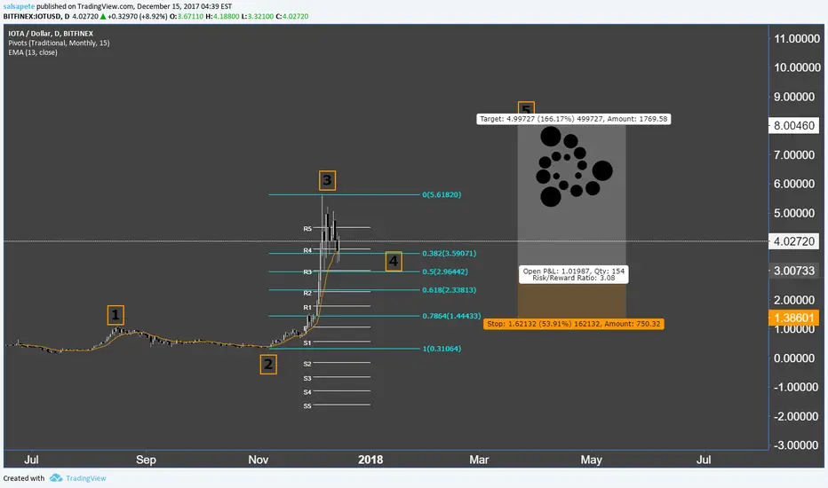Click the 9.00000 price axis label
The height and width of the screenshot is (488, 828).
pos(794,97)
